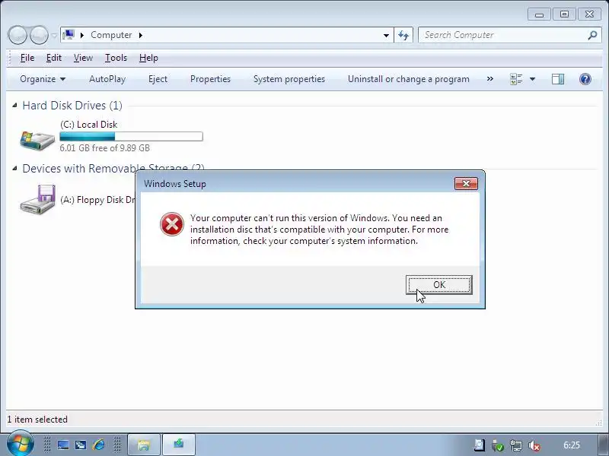
Task: Click the muted volume tray icon
Action: point(534,445)
